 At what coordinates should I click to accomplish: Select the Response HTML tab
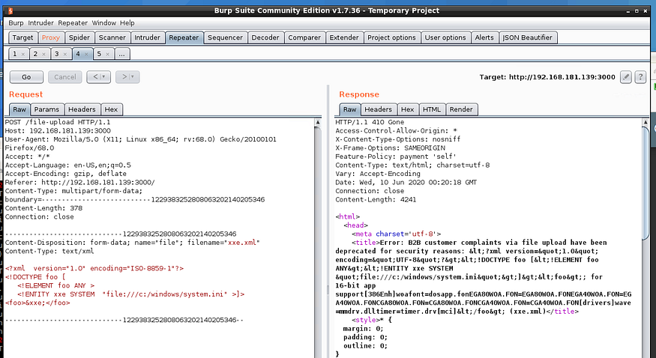[432, 109]
